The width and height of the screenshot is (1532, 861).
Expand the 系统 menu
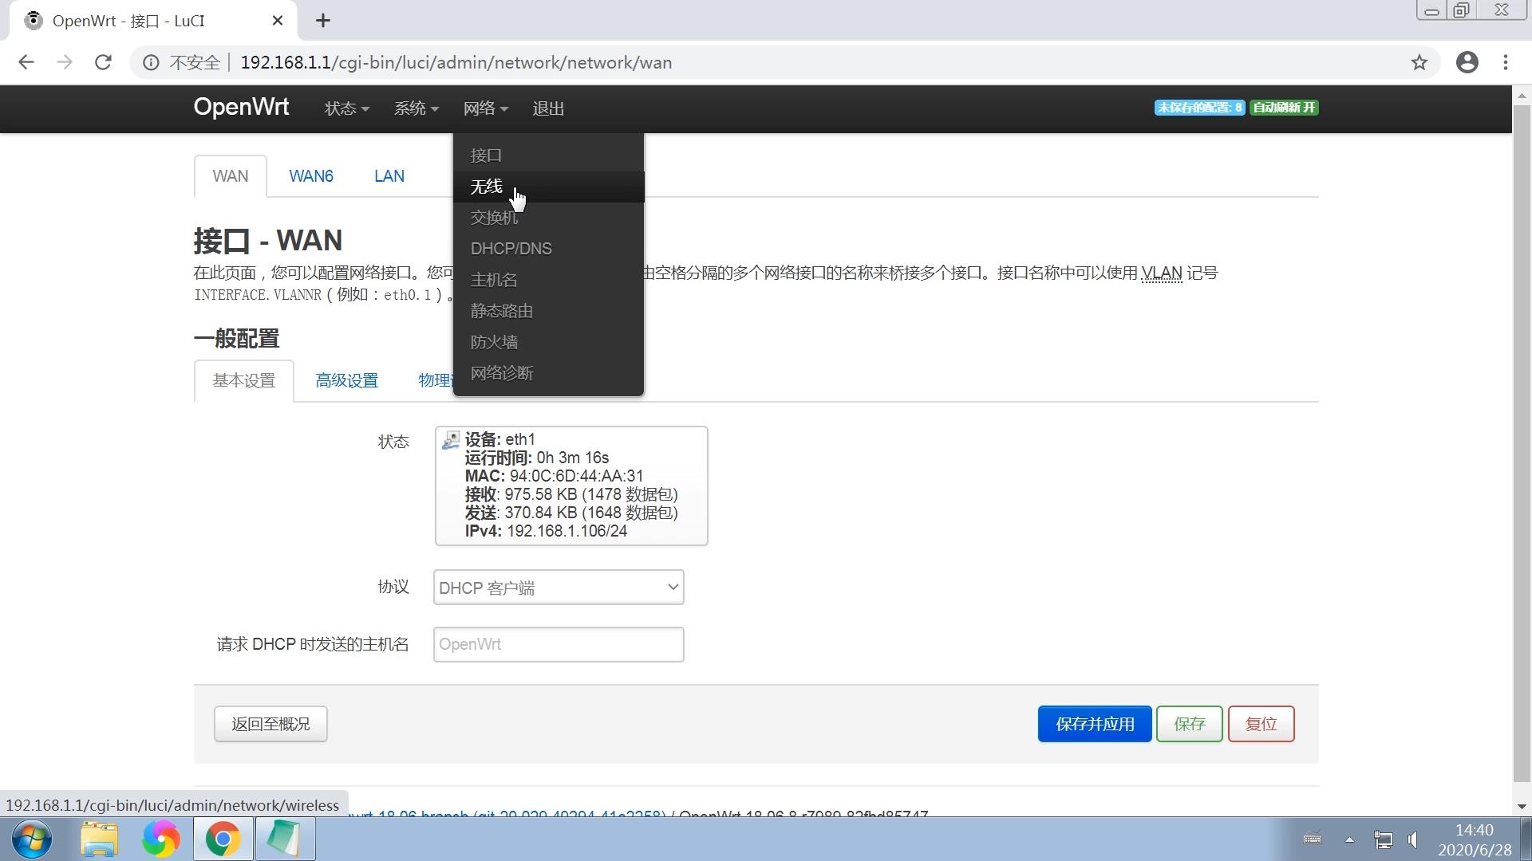tap(416, 108)
